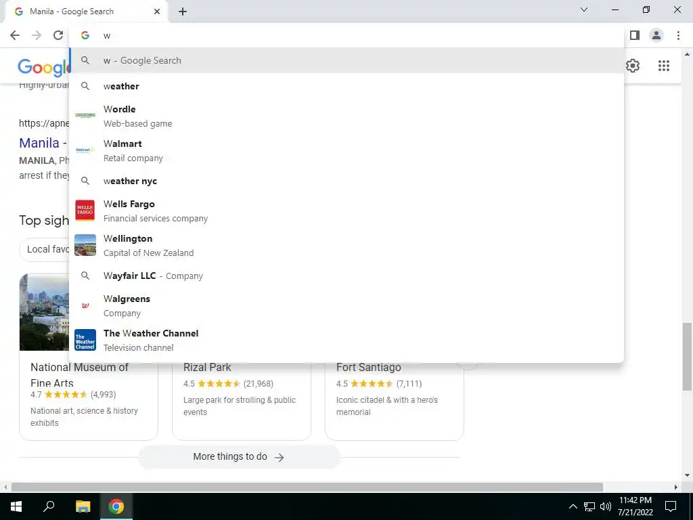Choose the 'weather' suggestion
693x520 pixels.
point(346,86)
